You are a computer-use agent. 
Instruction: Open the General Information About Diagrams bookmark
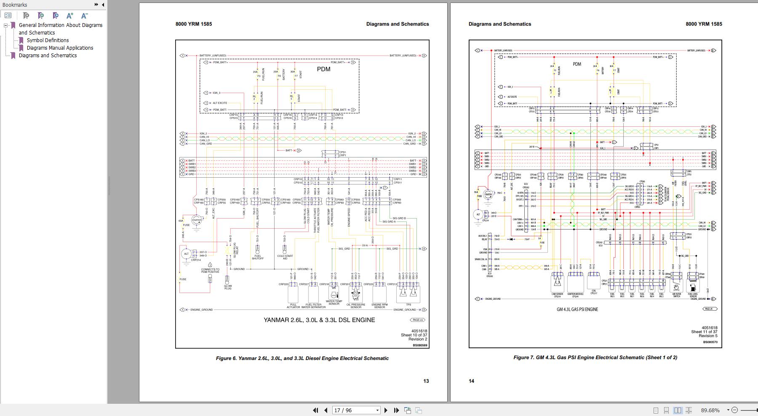[61, 29]
